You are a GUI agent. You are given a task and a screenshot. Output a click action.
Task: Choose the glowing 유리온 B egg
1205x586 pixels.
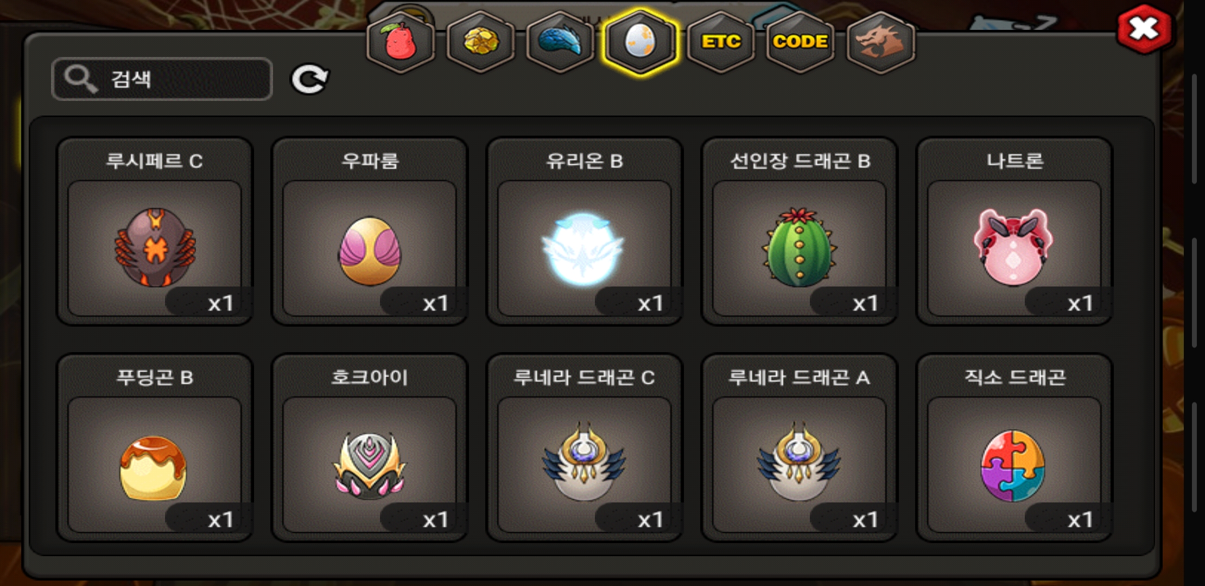(585, 231)
